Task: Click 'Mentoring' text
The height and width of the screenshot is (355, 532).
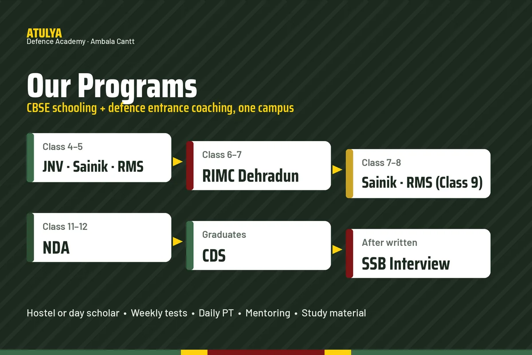Action: coord(268,313)
